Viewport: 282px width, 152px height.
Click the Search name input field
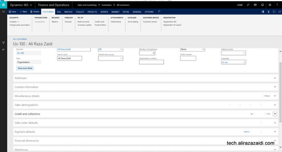pos(69,58)
